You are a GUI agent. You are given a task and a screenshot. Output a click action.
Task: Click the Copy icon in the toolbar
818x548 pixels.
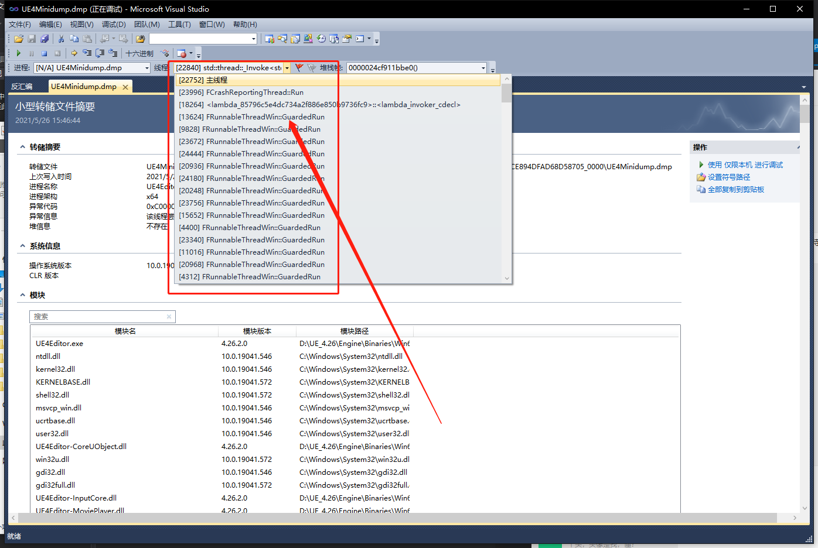click(x=74, y=39)
